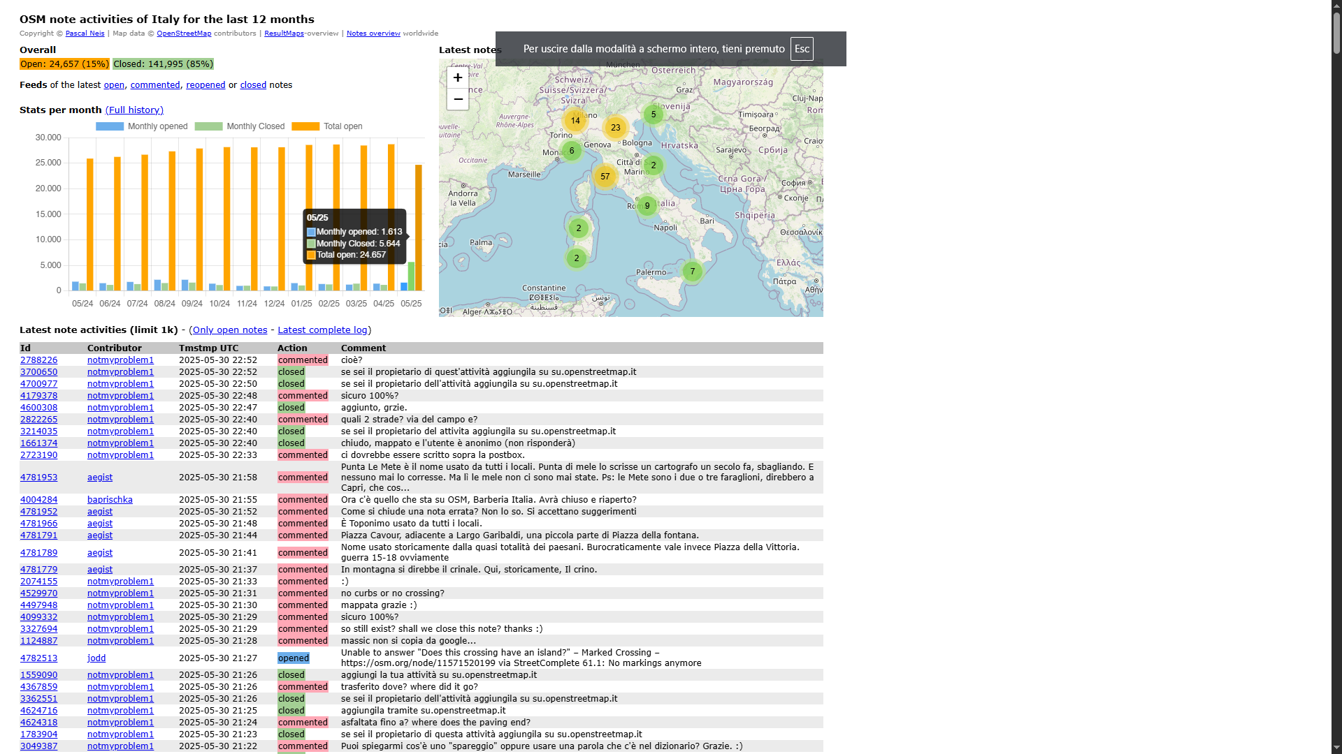1342x754 pixels.
Task: Click the Esc key hint in fullscreen banner
Action: click(x=802, y=49)
